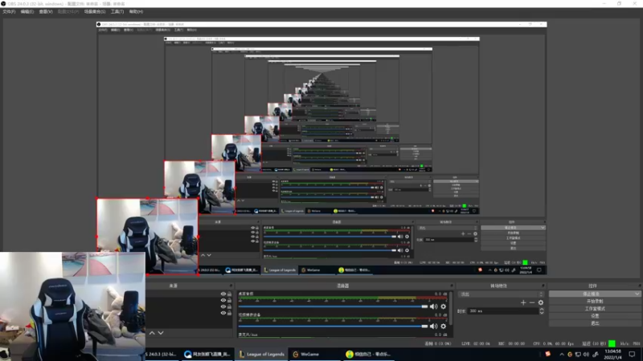Image resolution: width=643 pixels, height=361 pixels.
Task: Toggle the lock on the bottom source
Action: [230, 313]
